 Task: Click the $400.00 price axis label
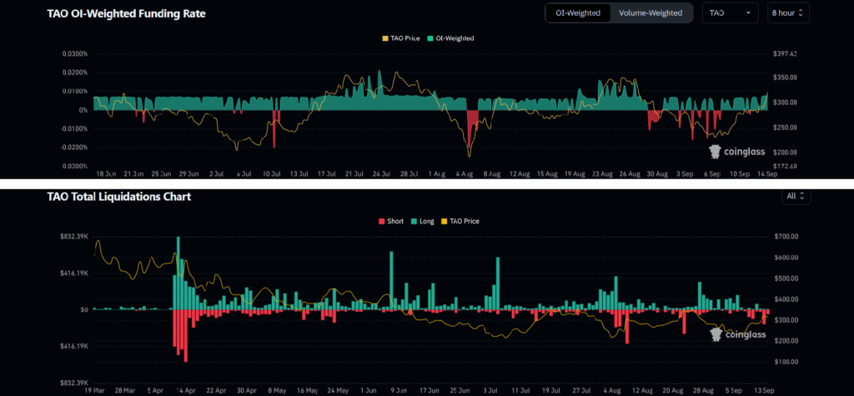[785, 299]
